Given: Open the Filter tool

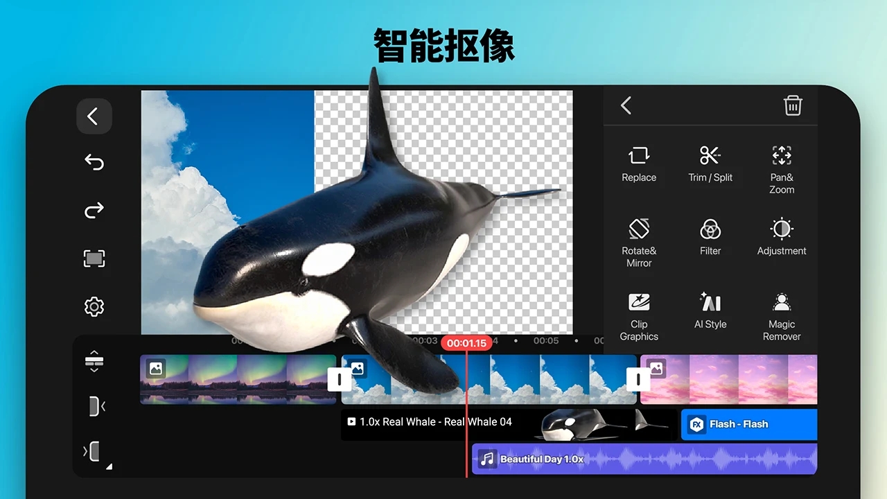Looking at the screenshot, I should (710, 238).
